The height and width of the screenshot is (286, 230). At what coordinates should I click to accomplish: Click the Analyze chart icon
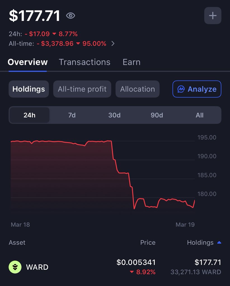click(181, 89)
